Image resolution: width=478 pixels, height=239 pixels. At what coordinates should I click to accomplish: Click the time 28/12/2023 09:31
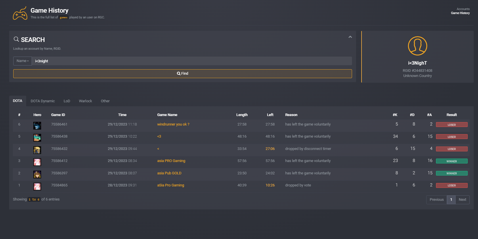122,185
